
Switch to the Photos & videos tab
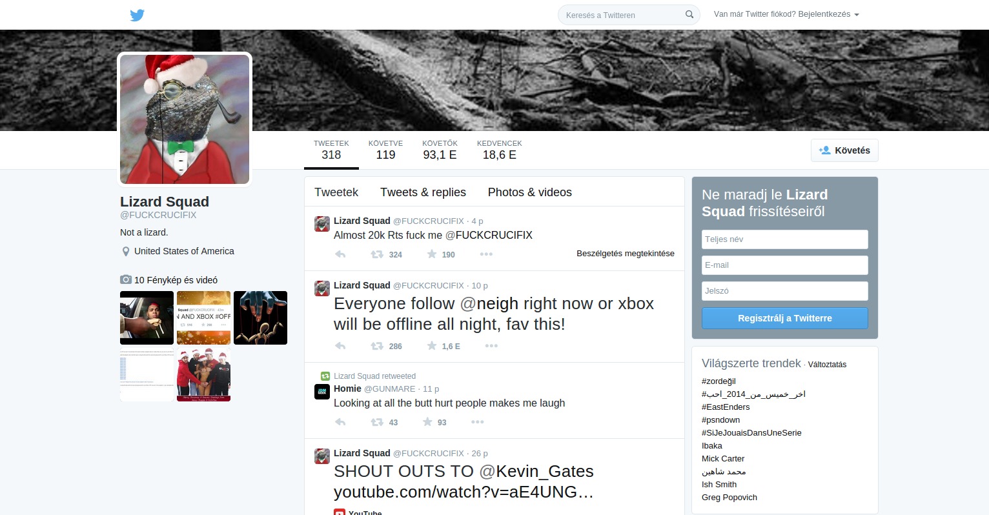529,192
